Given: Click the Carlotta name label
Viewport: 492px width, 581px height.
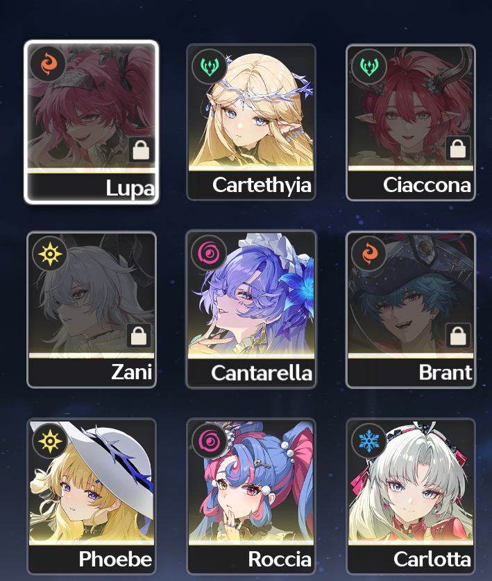Looking at the screenshot, I should 432,559.
